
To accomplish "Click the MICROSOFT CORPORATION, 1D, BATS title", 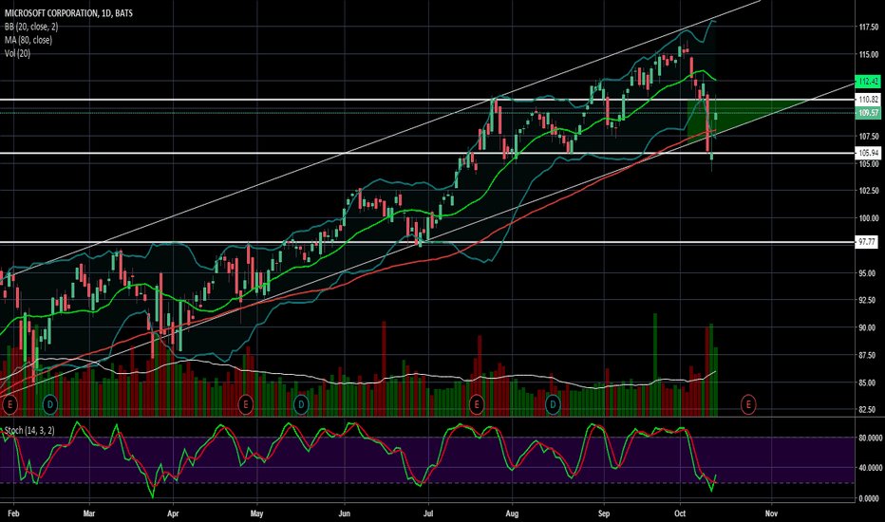I will pos(68,13).
